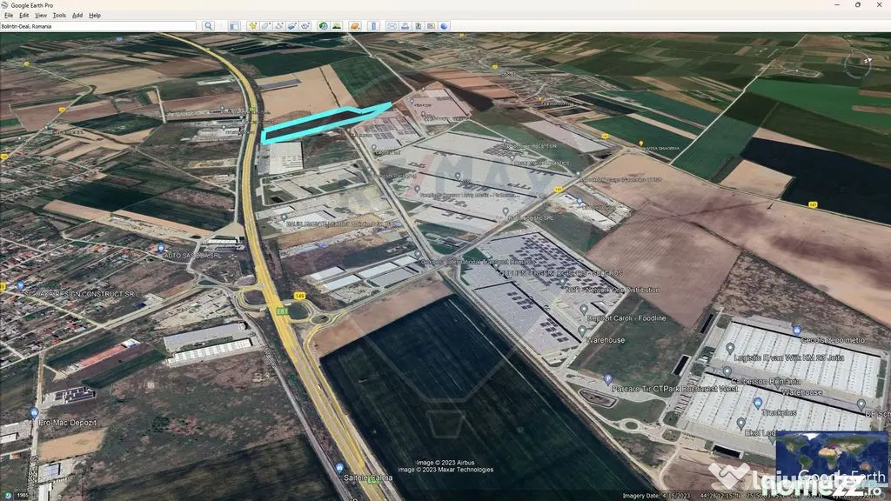The width and height of the screenshot is (891, 501).
Task: Open the File menu
Action: [9, 16]
